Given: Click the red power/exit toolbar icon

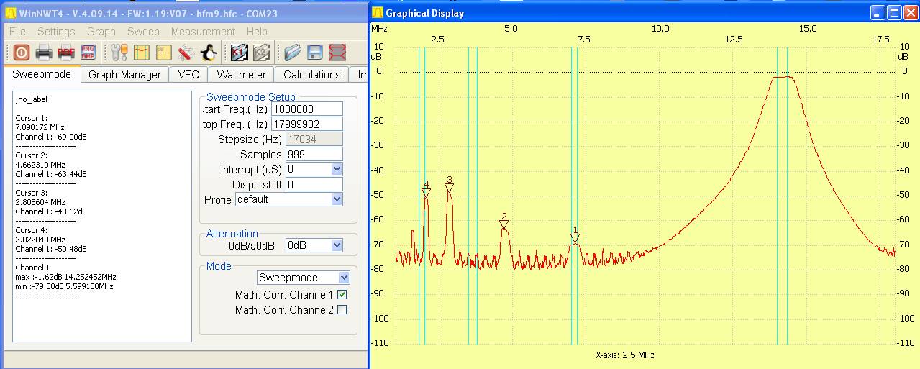Looking at the screenshot, I should (21, 53).
